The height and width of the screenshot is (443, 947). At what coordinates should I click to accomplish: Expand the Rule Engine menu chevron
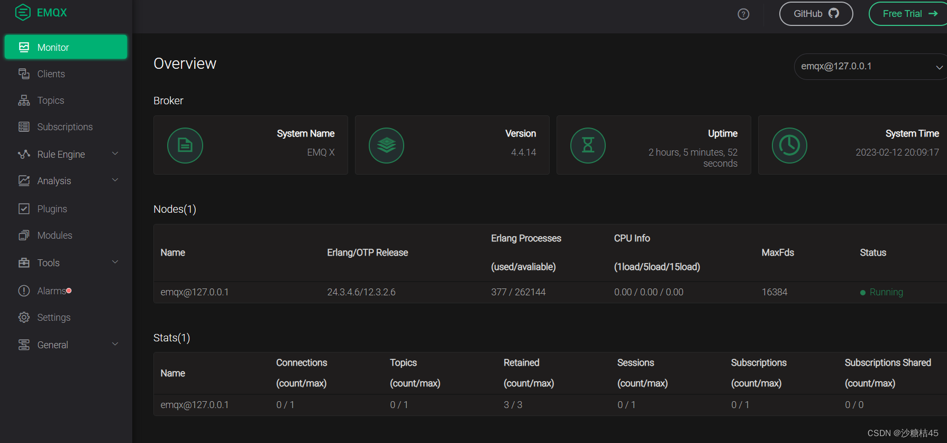pos(115,153)
